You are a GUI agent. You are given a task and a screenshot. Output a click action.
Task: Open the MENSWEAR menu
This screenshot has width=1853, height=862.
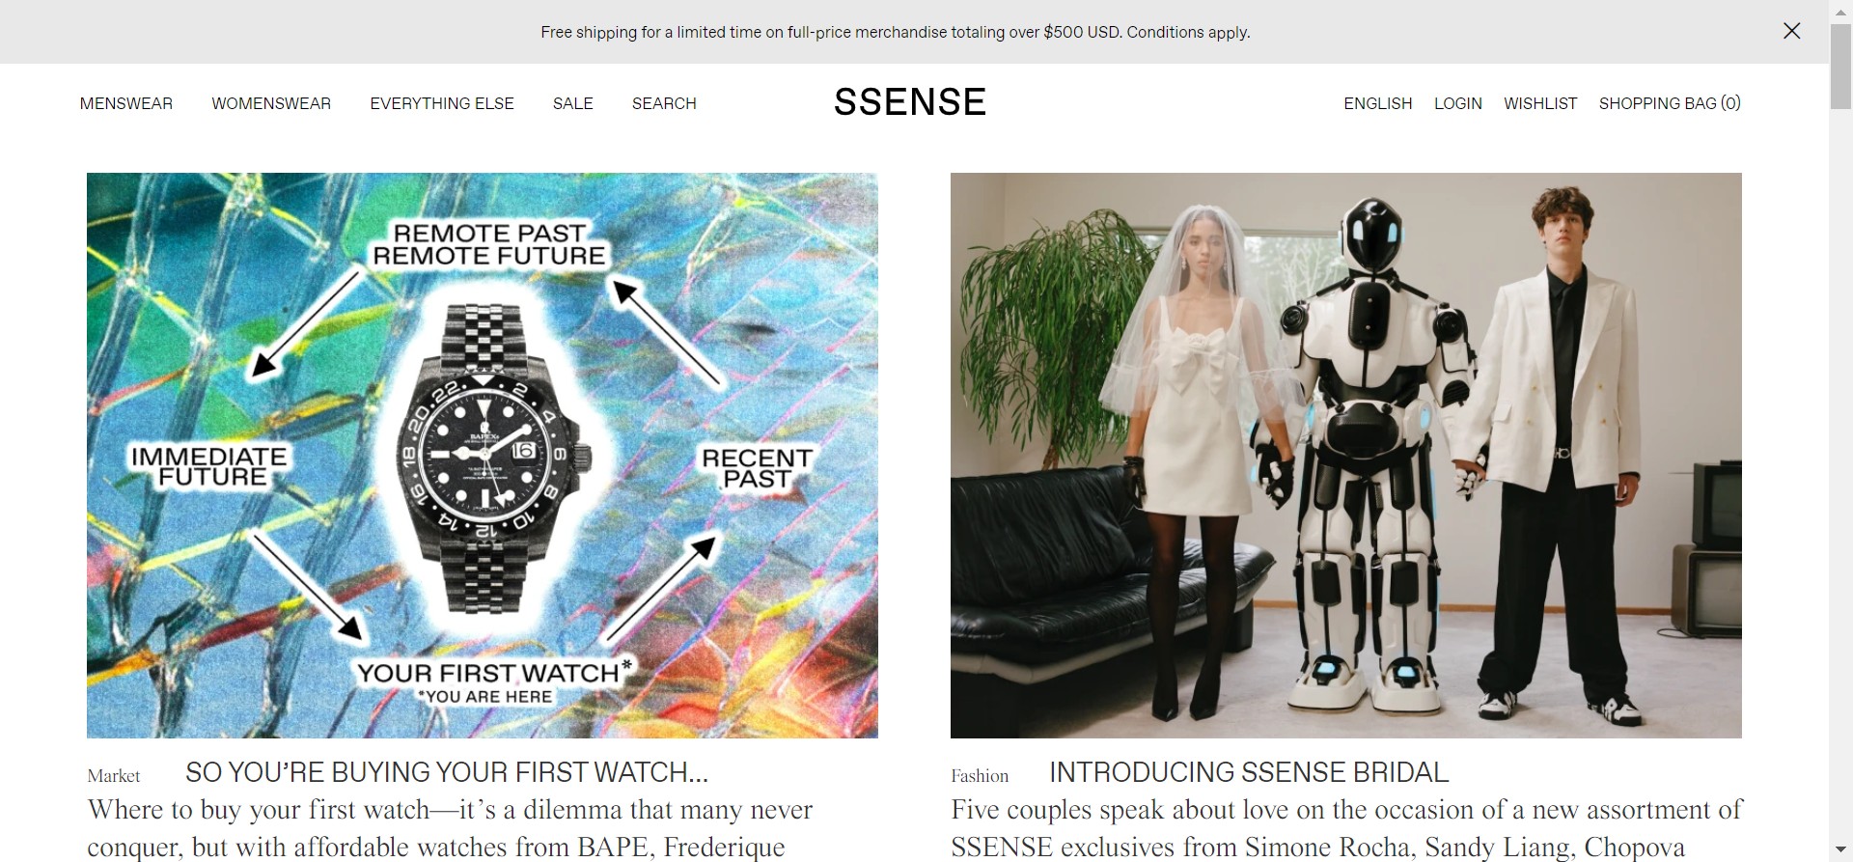tap(126, 103)
